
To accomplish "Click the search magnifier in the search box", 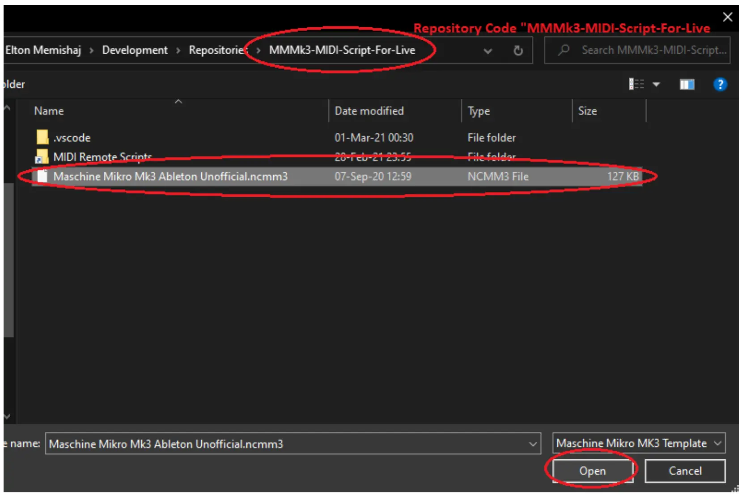I will point(563,50).
